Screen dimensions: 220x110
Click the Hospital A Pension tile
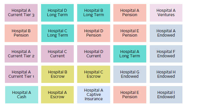(130, 13)
